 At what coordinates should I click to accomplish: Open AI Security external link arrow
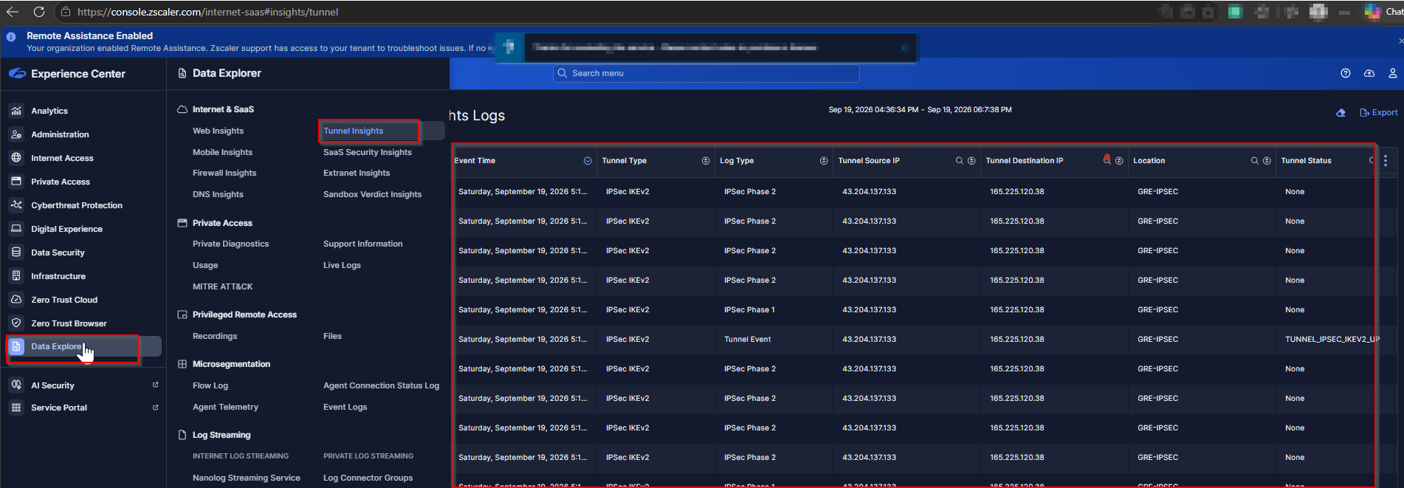click(155, 385)
